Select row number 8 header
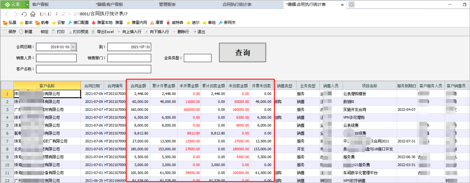 pyautogui.click(x=7, y=149)
